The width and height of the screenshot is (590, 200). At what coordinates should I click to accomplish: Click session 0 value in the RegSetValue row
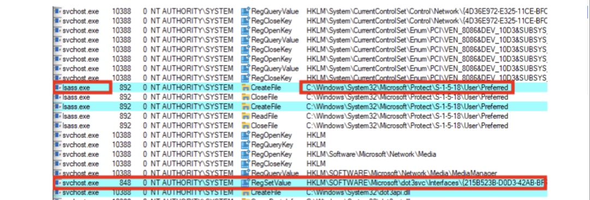pos(145,183)
